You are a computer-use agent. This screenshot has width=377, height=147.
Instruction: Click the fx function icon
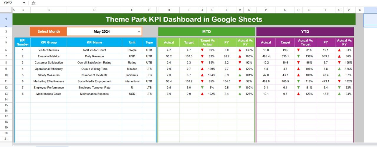pyautogui.click(x=34, y=3)
